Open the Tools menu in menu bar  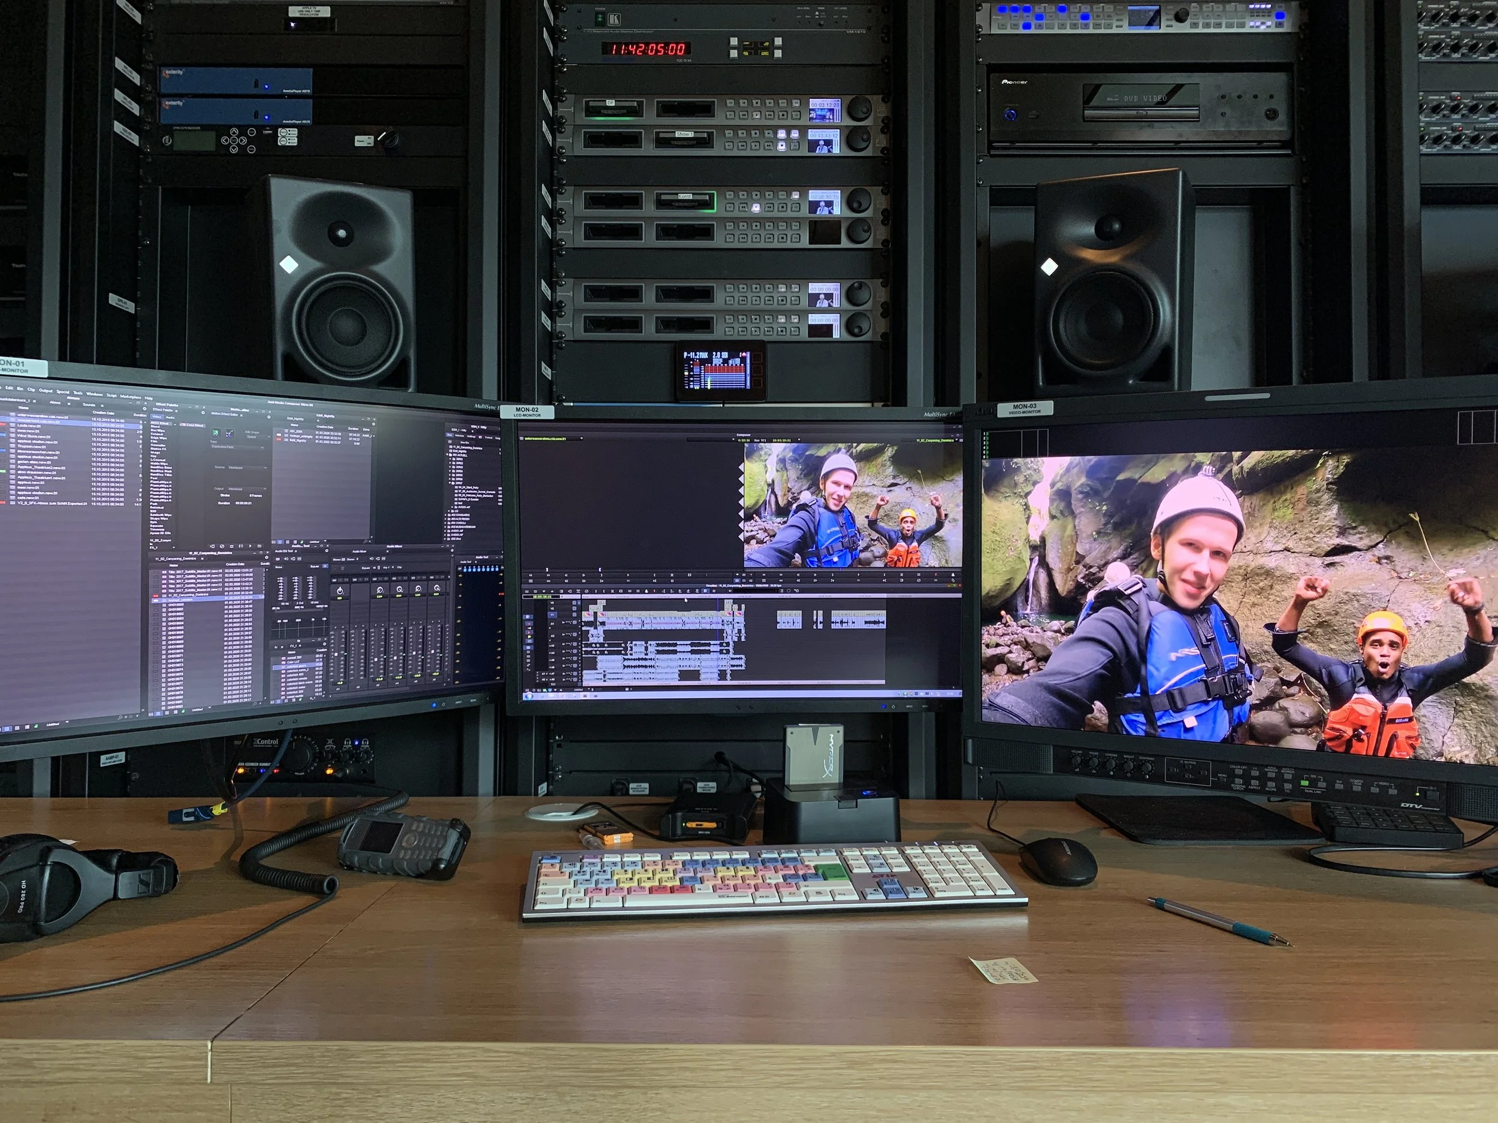point(78,393)
